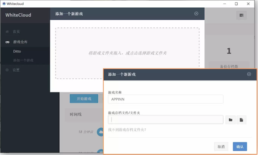
Task: Click the folder browse icon button
Action: point(230,120)
